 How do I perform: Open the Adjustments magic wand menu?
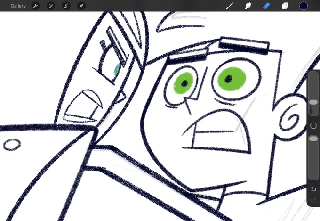click(51, 6)
